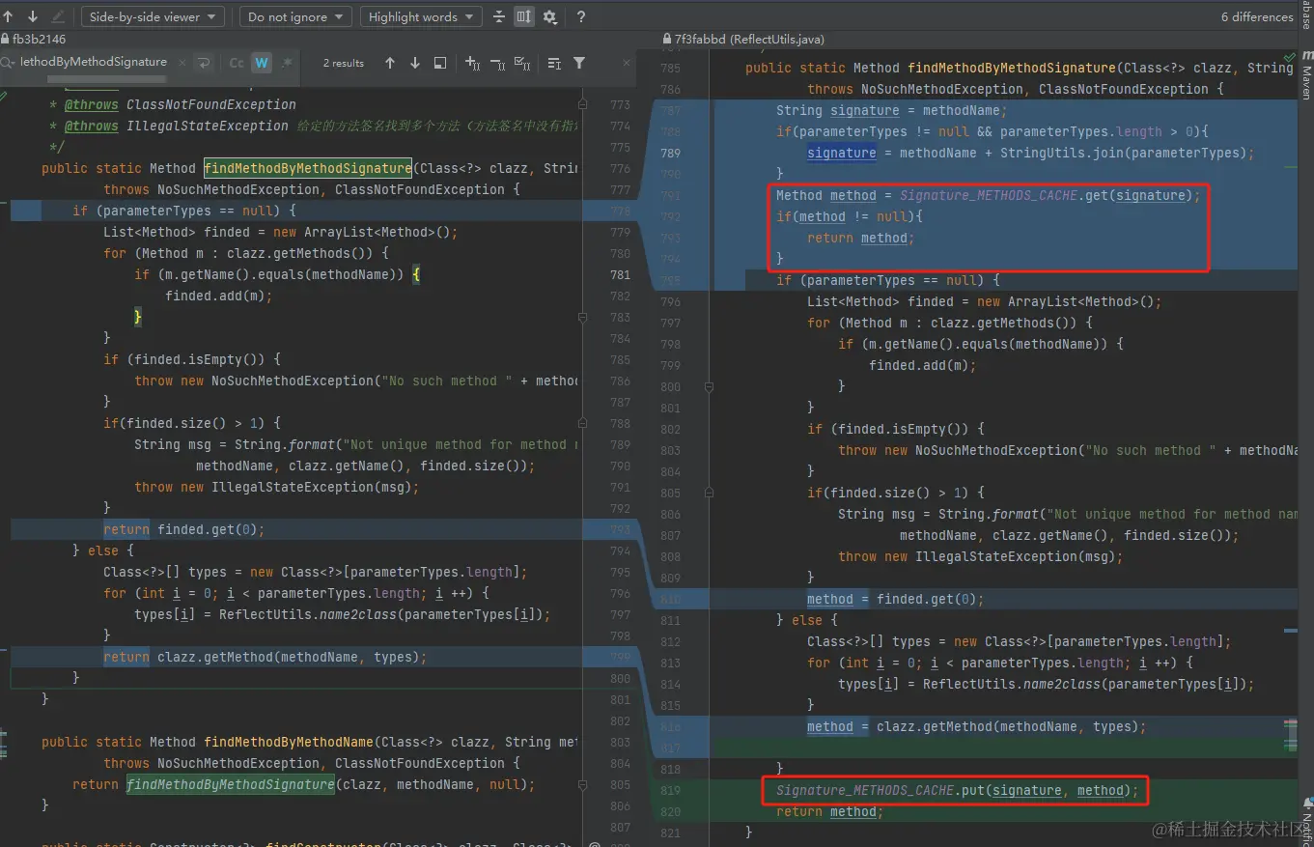Click the 2 results count label
Viewport: 1314px width, 847px height.
pyautogui.click(x=344, y=63)
